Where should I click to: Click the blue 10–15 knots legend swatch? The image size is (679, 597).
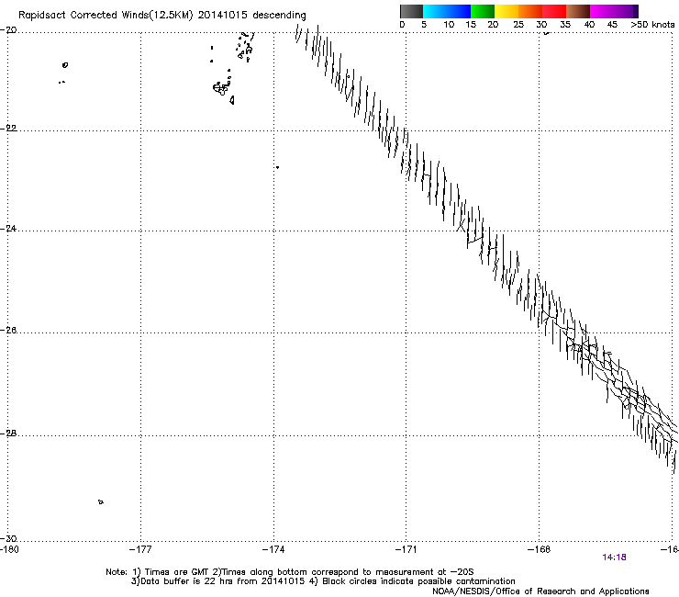pos(459,11)
